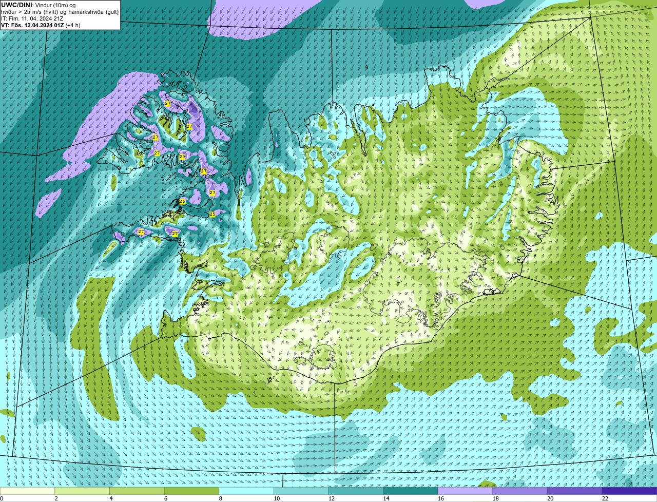Click the 'VT: Fös. 12.04.2024 01Z' valid time
Image resolution: width=657 pixels, height=502 pixels.
click(x=32, y=25)
